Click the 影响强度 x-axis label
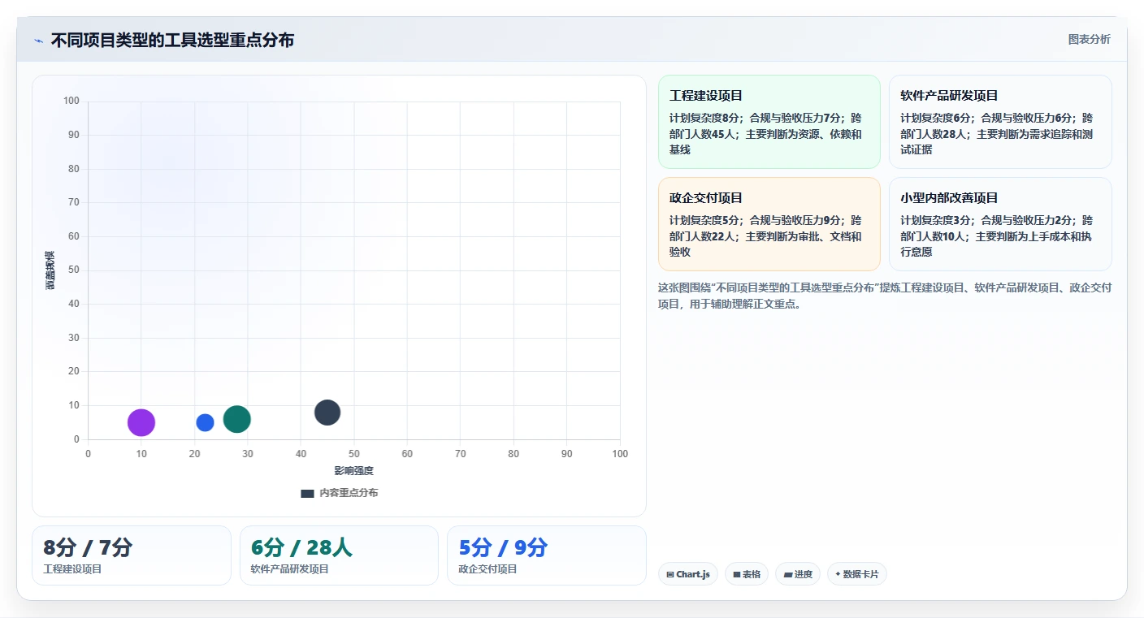1144x618 pixels. tap(354, 471)
